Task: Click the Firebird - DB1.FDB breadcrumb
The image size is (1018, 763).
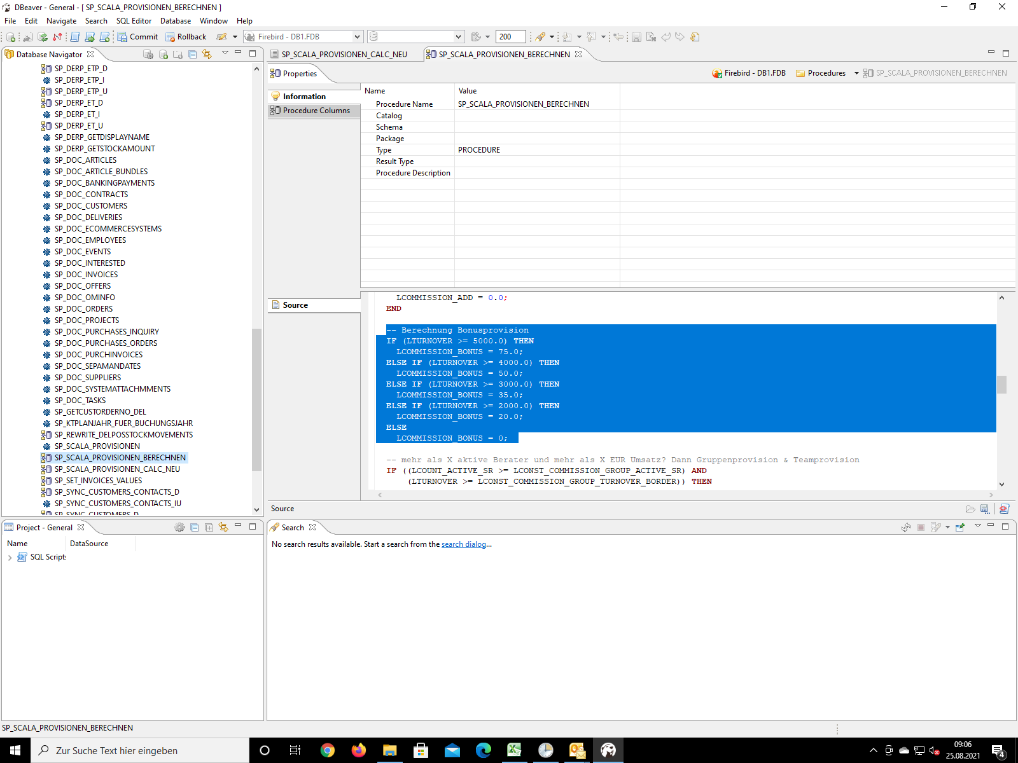Action: (749, 73)
